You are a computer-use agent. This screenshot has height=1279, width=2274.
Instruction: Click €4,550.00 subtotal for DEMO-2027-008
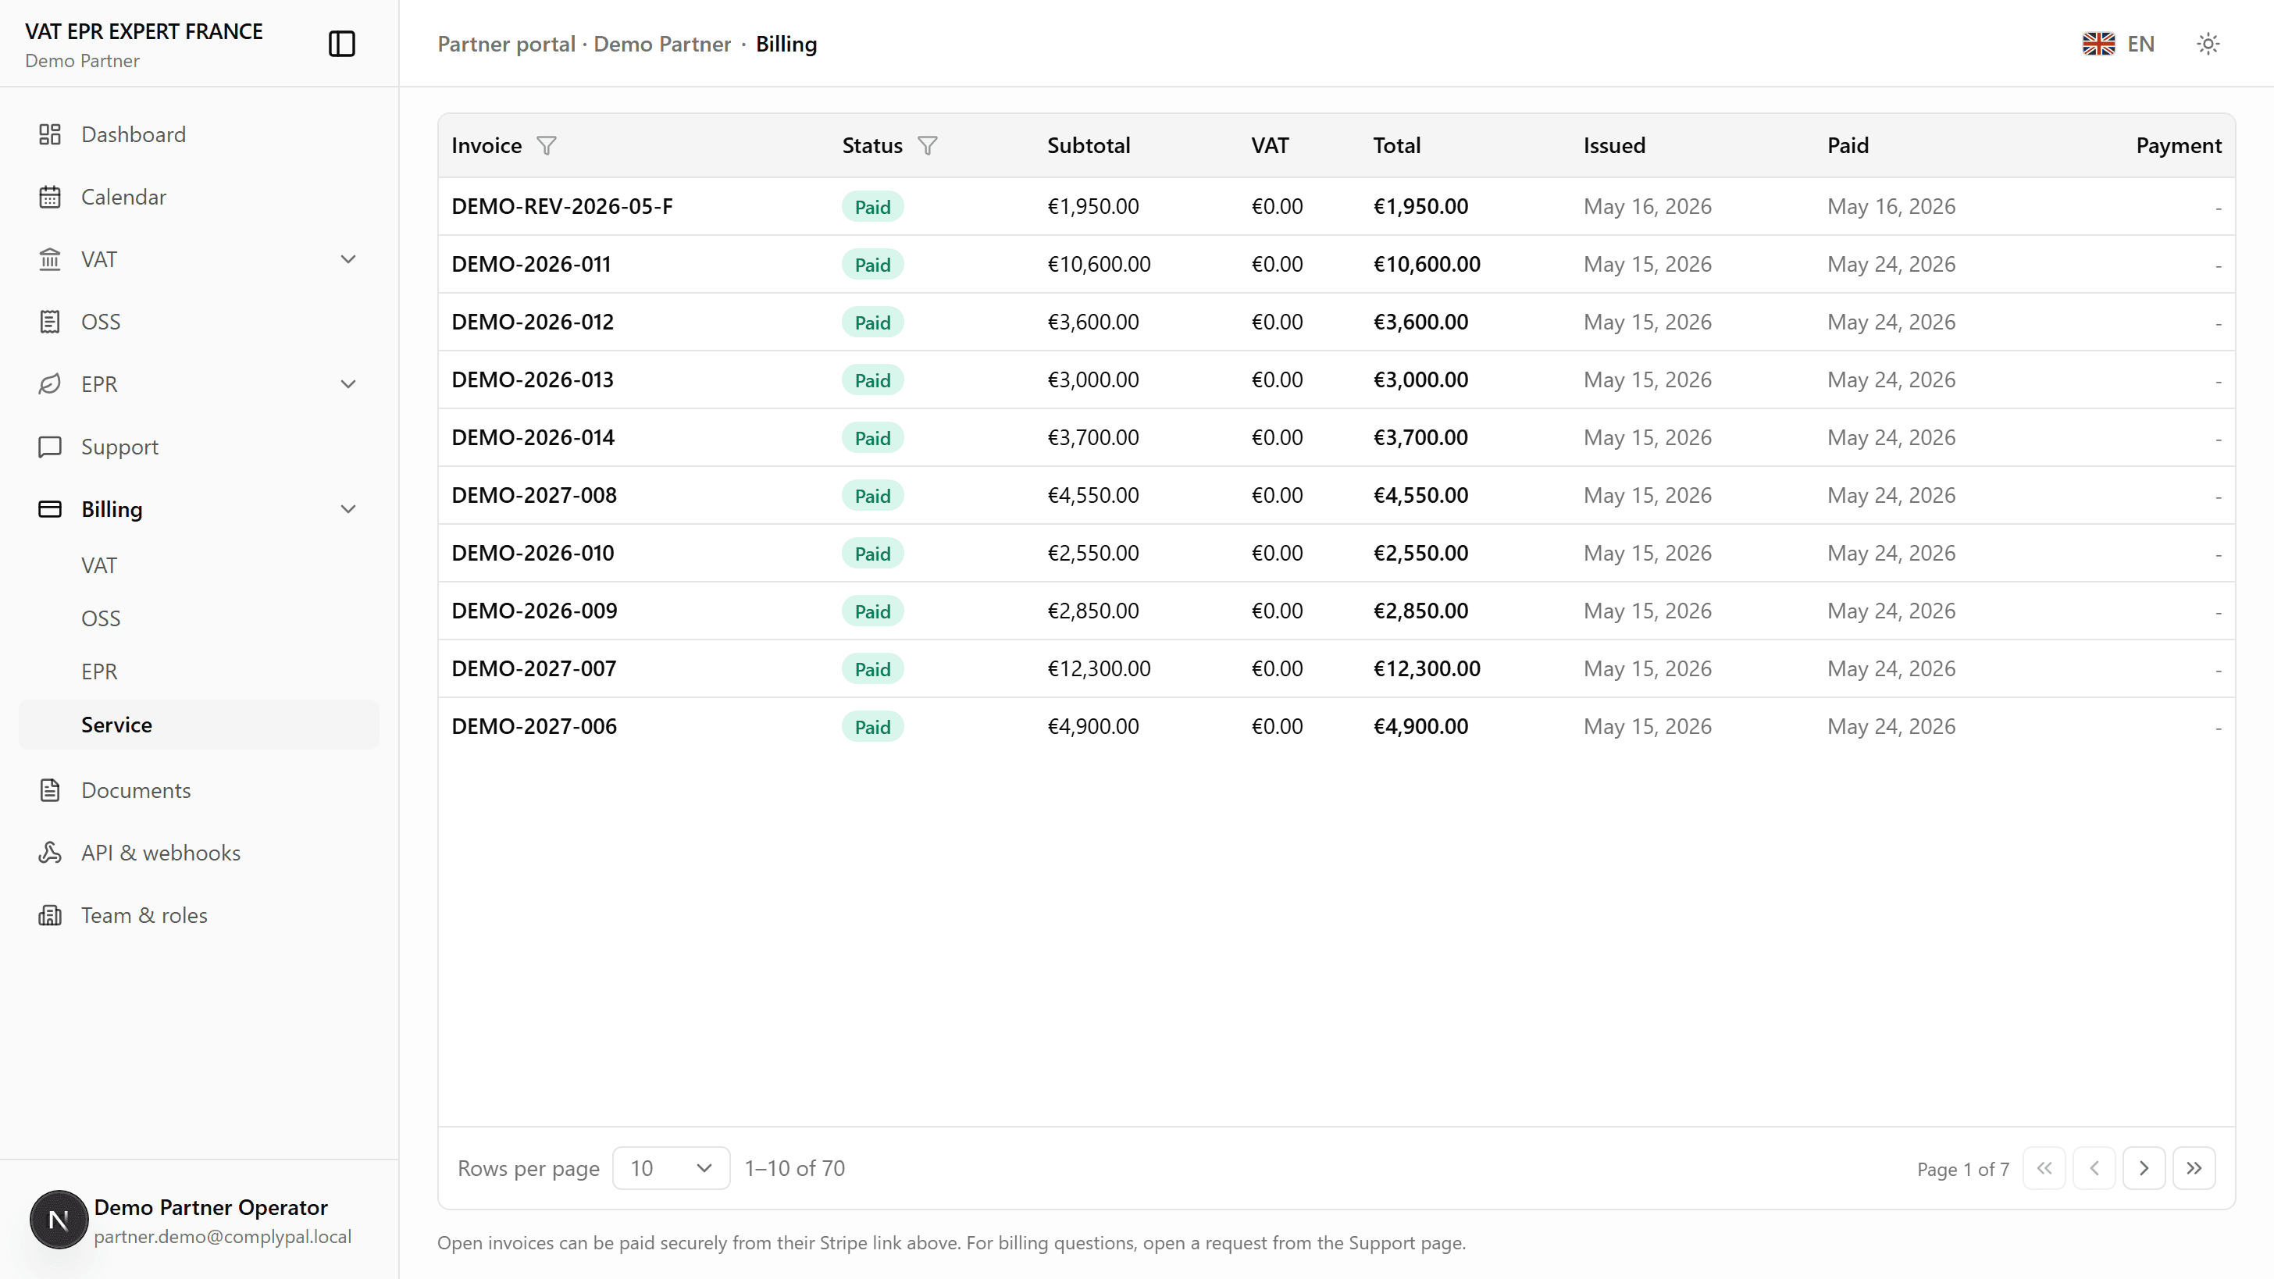tap(1092, 495)
